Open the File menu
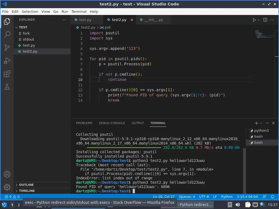The width and height of the screenshot is (279, 209). [x=5, y=11]
